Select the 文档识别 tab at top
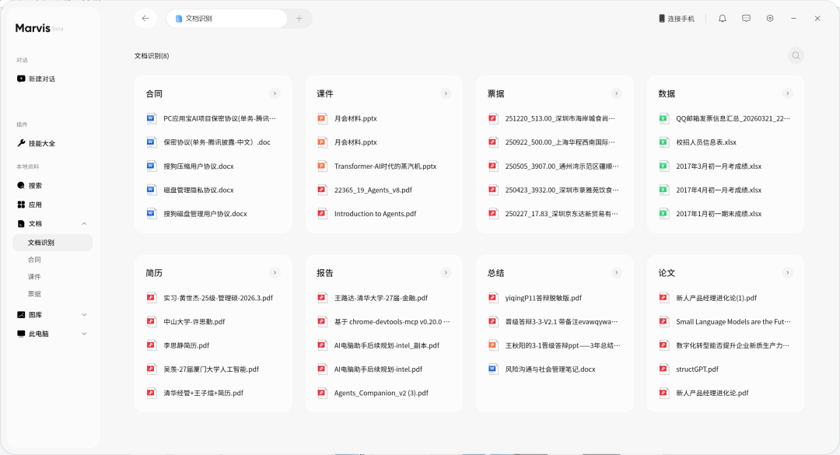Viewport: 840px width, 455px height. pos(226,18)
